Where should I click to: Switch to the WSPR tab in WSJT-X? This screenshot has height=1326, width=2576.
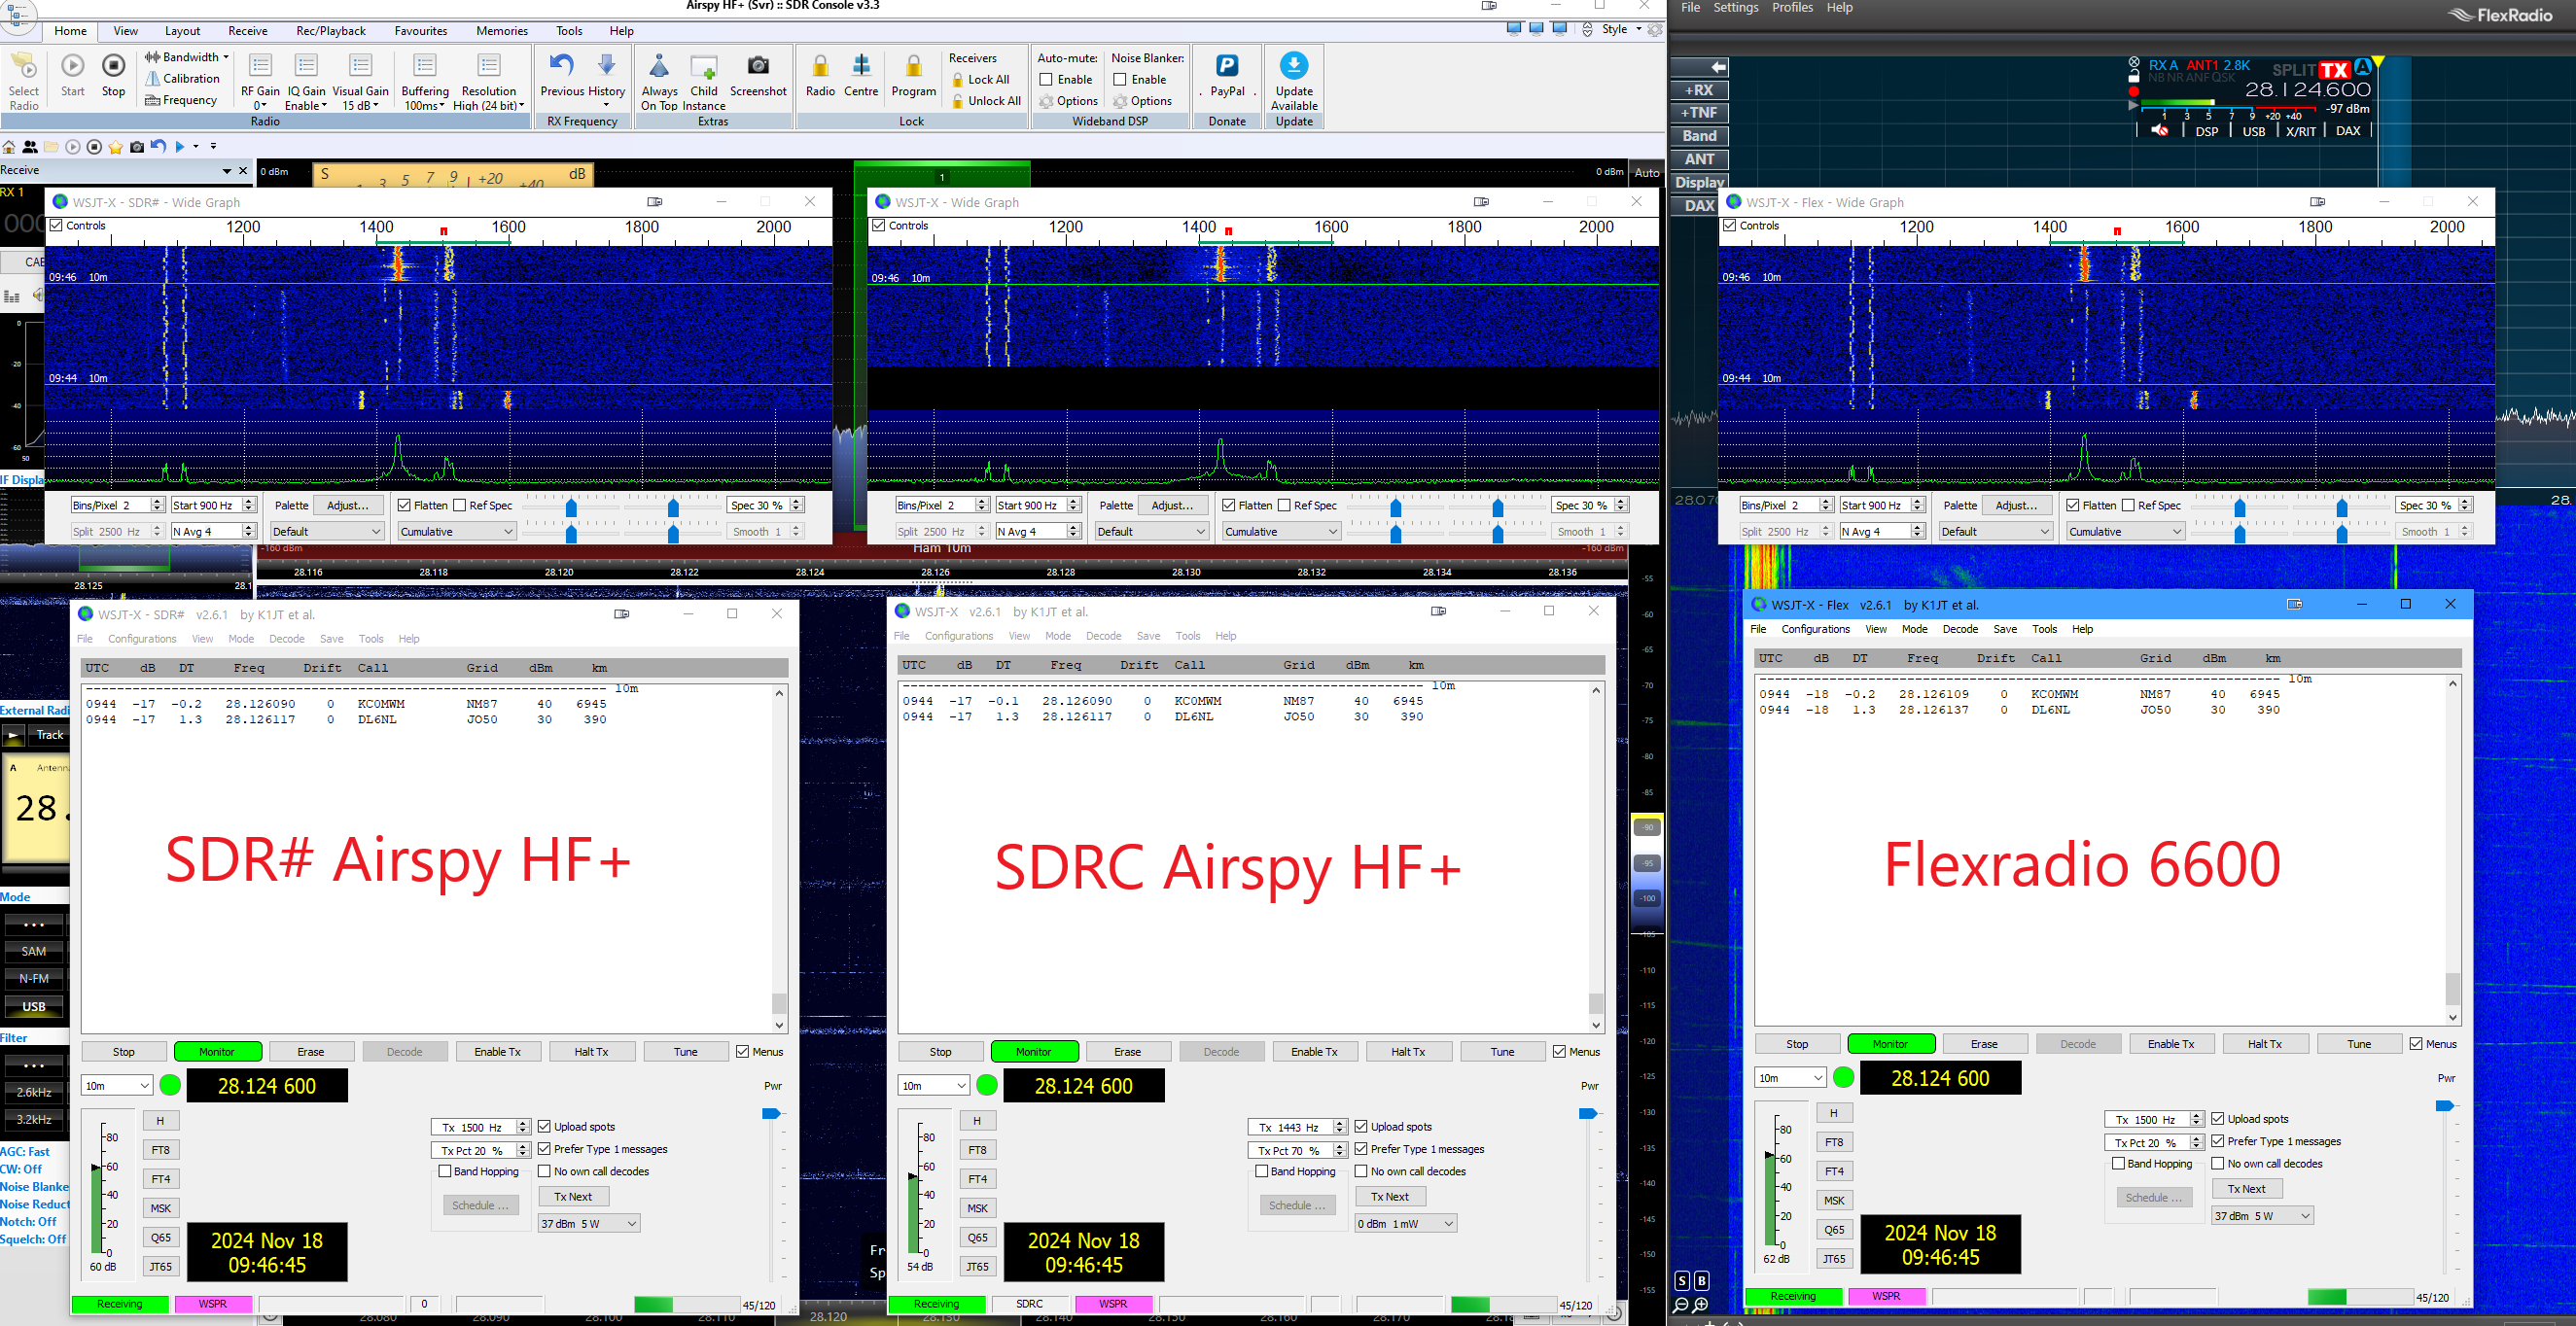click(213, 1303)
